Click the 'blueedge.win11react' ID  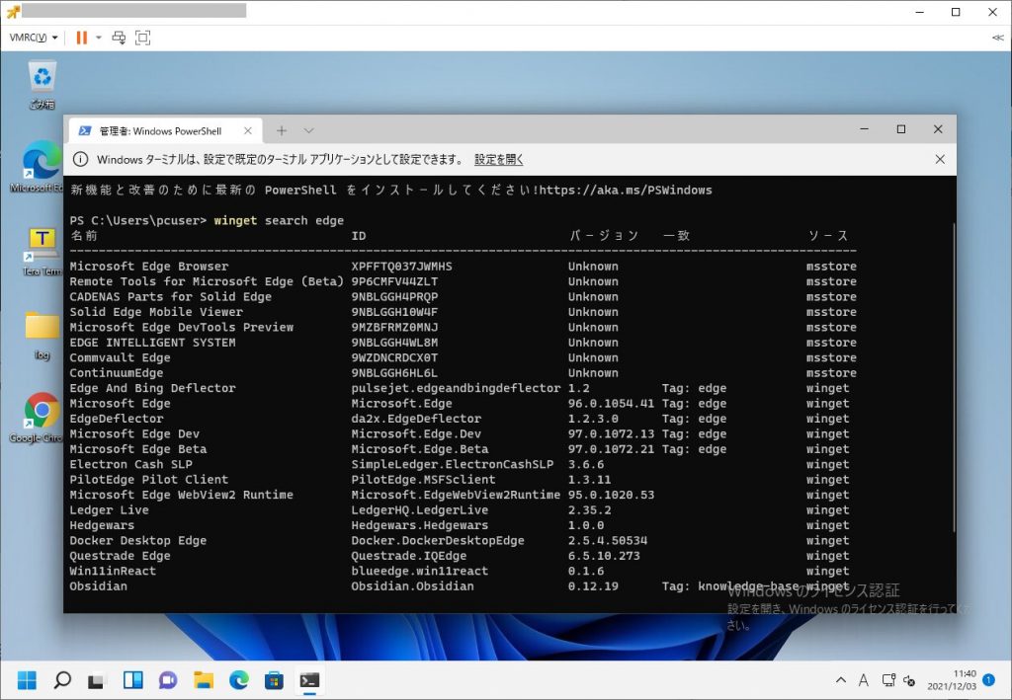coord(419,572)
